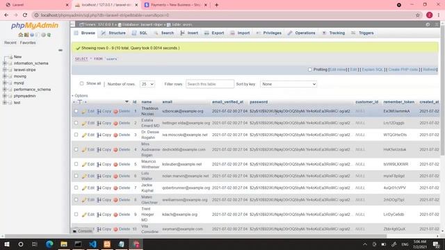Click the phpMyAdmin home icon in sidebar
This screenshot has width=445, height=250.
click(x=20, y=35)
